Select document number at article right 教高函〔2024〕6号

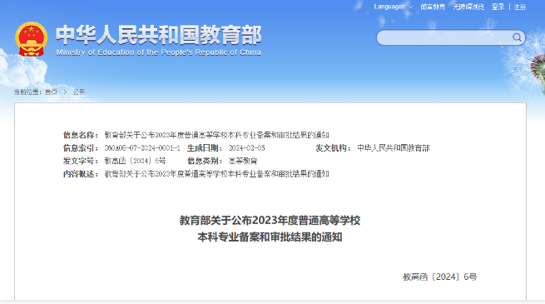440,277
